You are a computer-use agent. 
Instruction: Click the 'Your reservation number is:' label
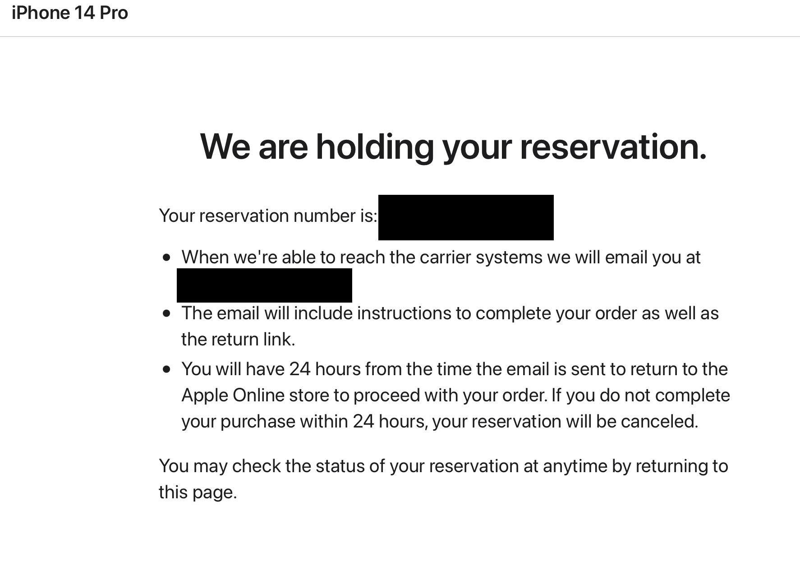pos(268,216)
